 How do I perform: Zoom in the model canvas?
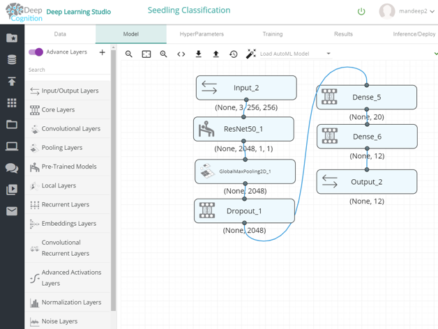click(x=163, y=54)
